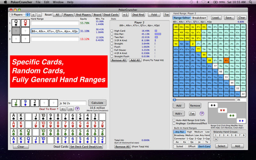Click Player 1's empty hand range field
Image resolution: width=256 pixels, height=160 pixels.
coord(55,23)
